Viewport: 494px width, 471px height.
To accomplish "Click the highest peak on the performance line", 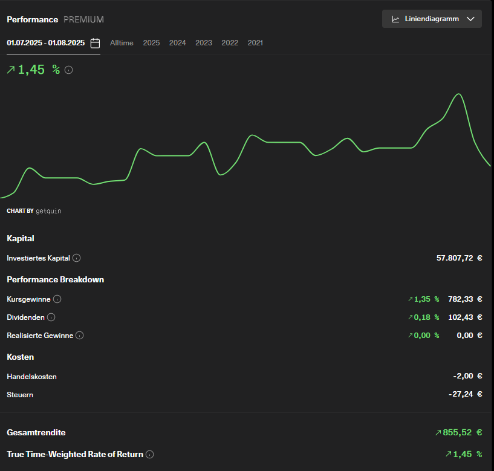I will click(x=458, y=94).
